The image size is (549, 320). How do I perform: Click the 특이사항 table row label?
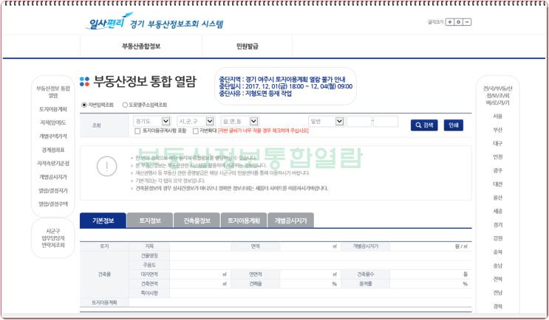(149, 293)
